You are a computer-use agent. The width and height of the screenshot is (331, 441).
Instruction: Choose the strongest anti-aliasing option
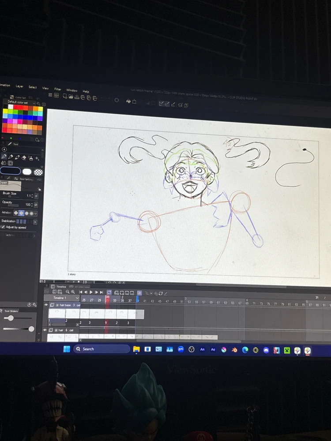coord(31,213)
